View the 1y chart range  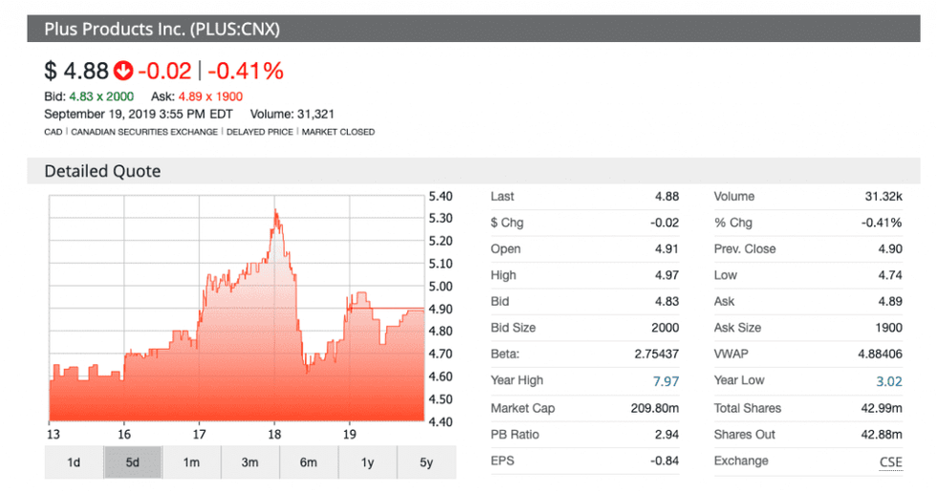point(367,463)
